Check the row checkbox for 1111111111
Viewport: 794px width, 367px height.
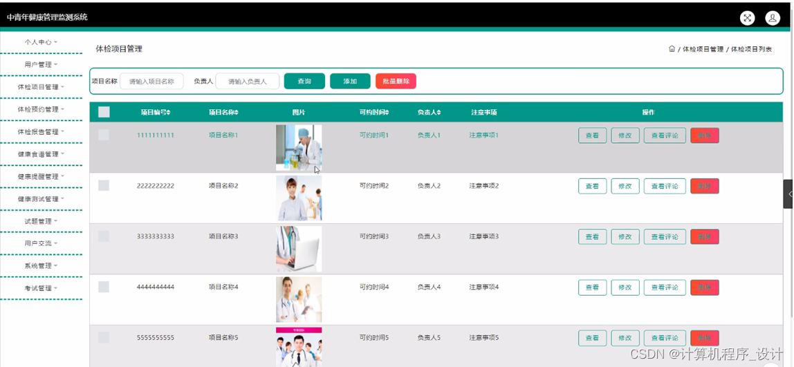pyautogui.click(x=104, y=135)
